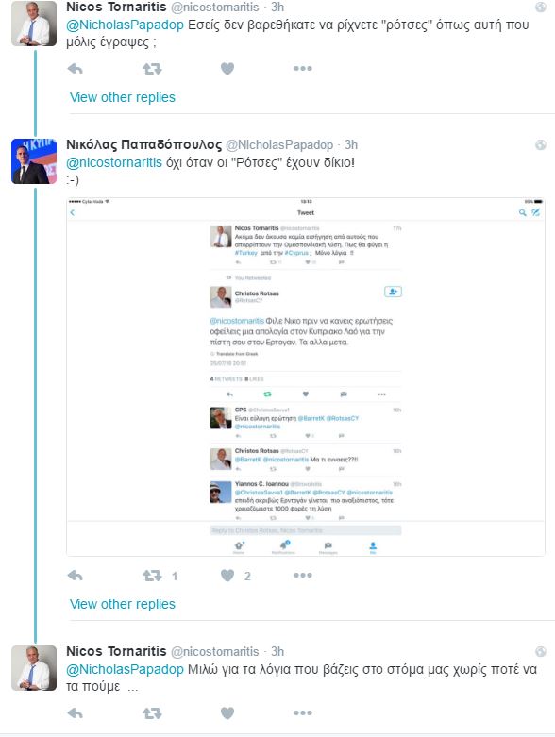Open more options on top tweet
Screen dimensions: 555x737
click(x=303, y=69)
